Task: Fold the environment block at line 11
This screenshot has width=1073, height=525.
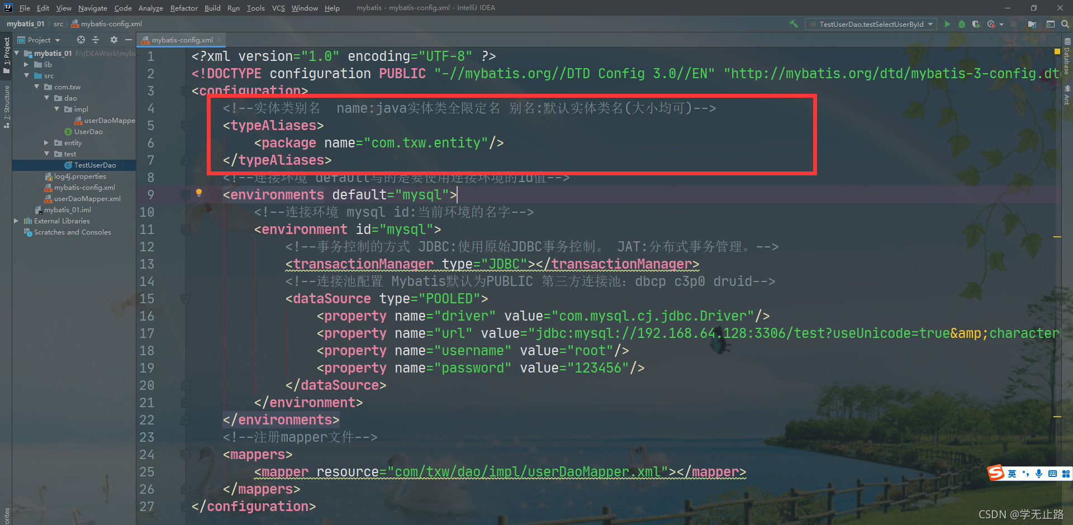Action: click(186, 230)
